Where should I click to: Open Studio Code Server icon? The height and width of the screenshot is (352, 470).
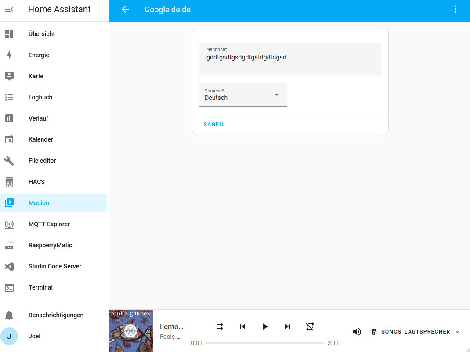click(9, 266)
